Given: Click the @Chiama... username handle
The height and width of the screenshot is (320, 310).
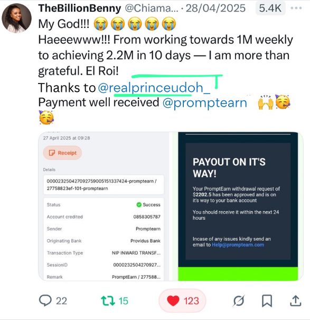Looking at the screenshot, I should pos(152,8).
